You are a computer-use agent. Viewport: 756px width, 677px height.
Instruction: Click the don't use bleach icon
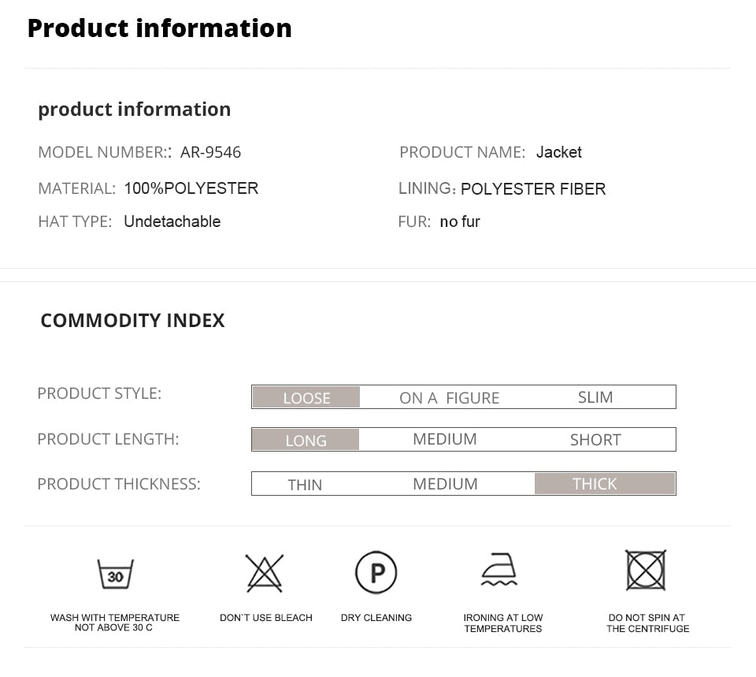tap(265, 573)
